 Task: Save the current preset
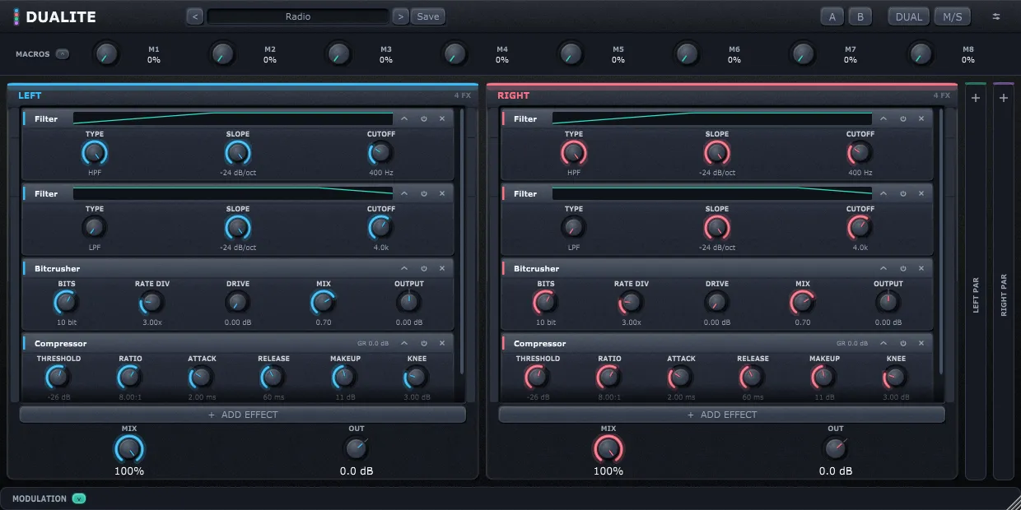[x=428, y=16]
